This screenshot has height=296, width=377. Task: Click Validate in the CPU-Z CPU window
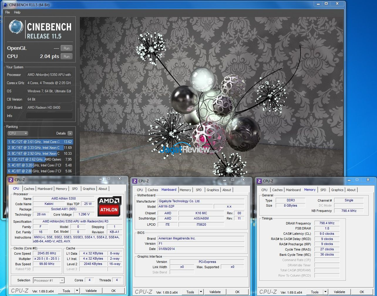91,291
